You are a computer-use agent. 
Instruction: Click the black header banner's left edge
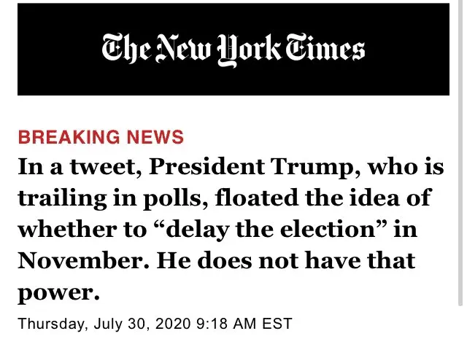(x=23, y=49)
